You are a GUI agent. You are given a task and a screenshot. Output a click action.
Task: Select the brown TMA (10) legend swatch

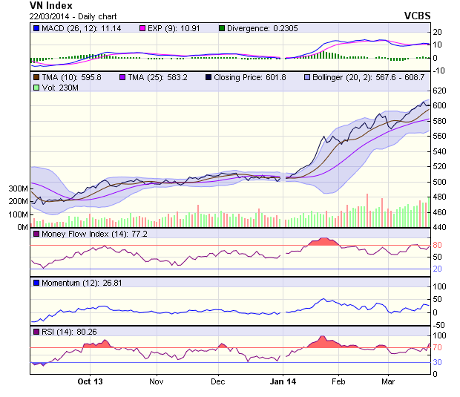(35, 76)
